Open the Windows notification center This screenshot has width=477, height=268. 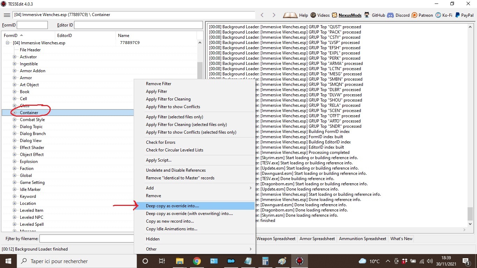(466, 261)
